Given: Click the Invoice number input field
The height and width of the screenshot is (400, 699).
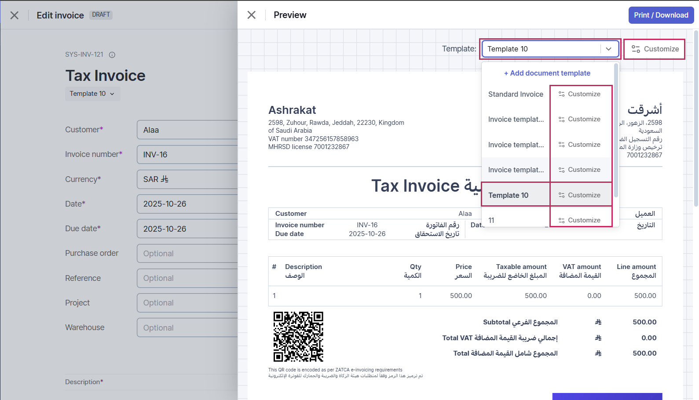Looking at the screenshot, I should (x=187, y=155).
